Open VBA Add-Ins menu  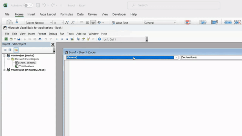tap(81, 34)
